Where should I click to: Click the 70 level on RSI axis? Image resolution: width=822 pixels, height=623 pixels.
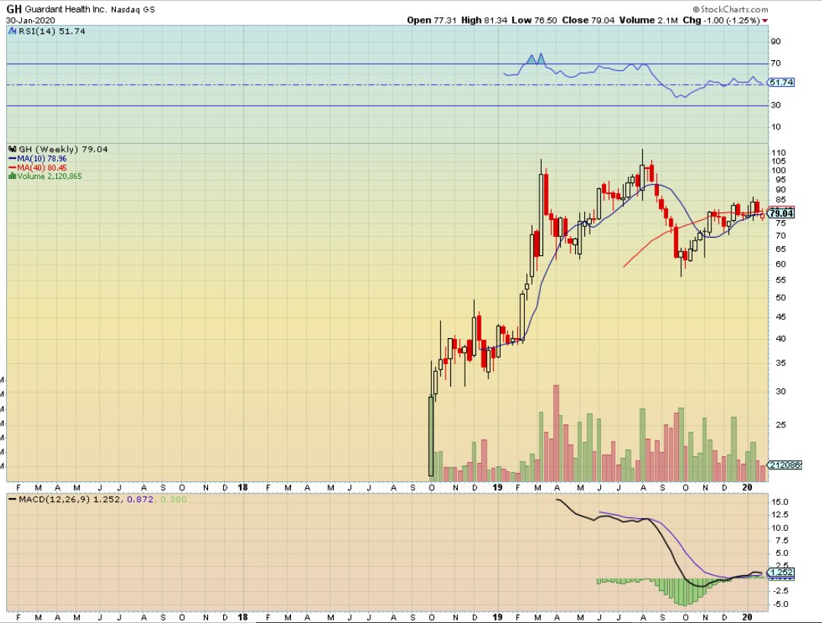(x=776, y=63)
